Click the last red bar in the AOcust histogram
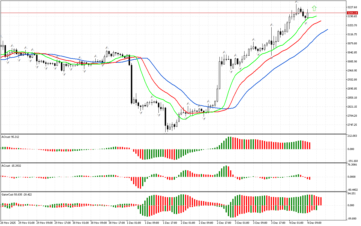This screenshot has width=361, height=226. click(x=310, y=145)
